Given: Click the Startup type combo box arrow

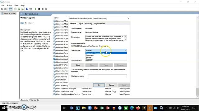Looking at the screenshot, I should 125,50.
